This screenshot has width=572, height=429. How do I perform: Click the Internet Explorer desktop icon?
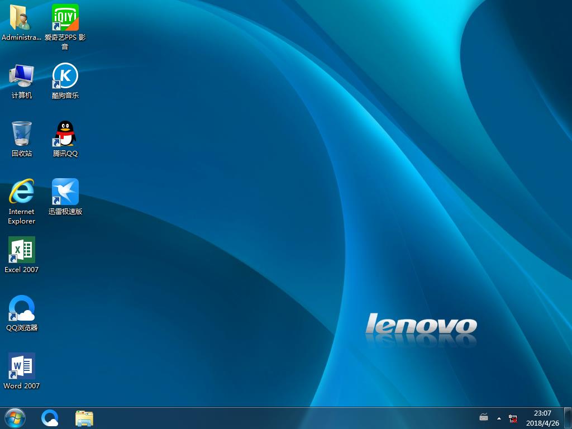(21, 192)
